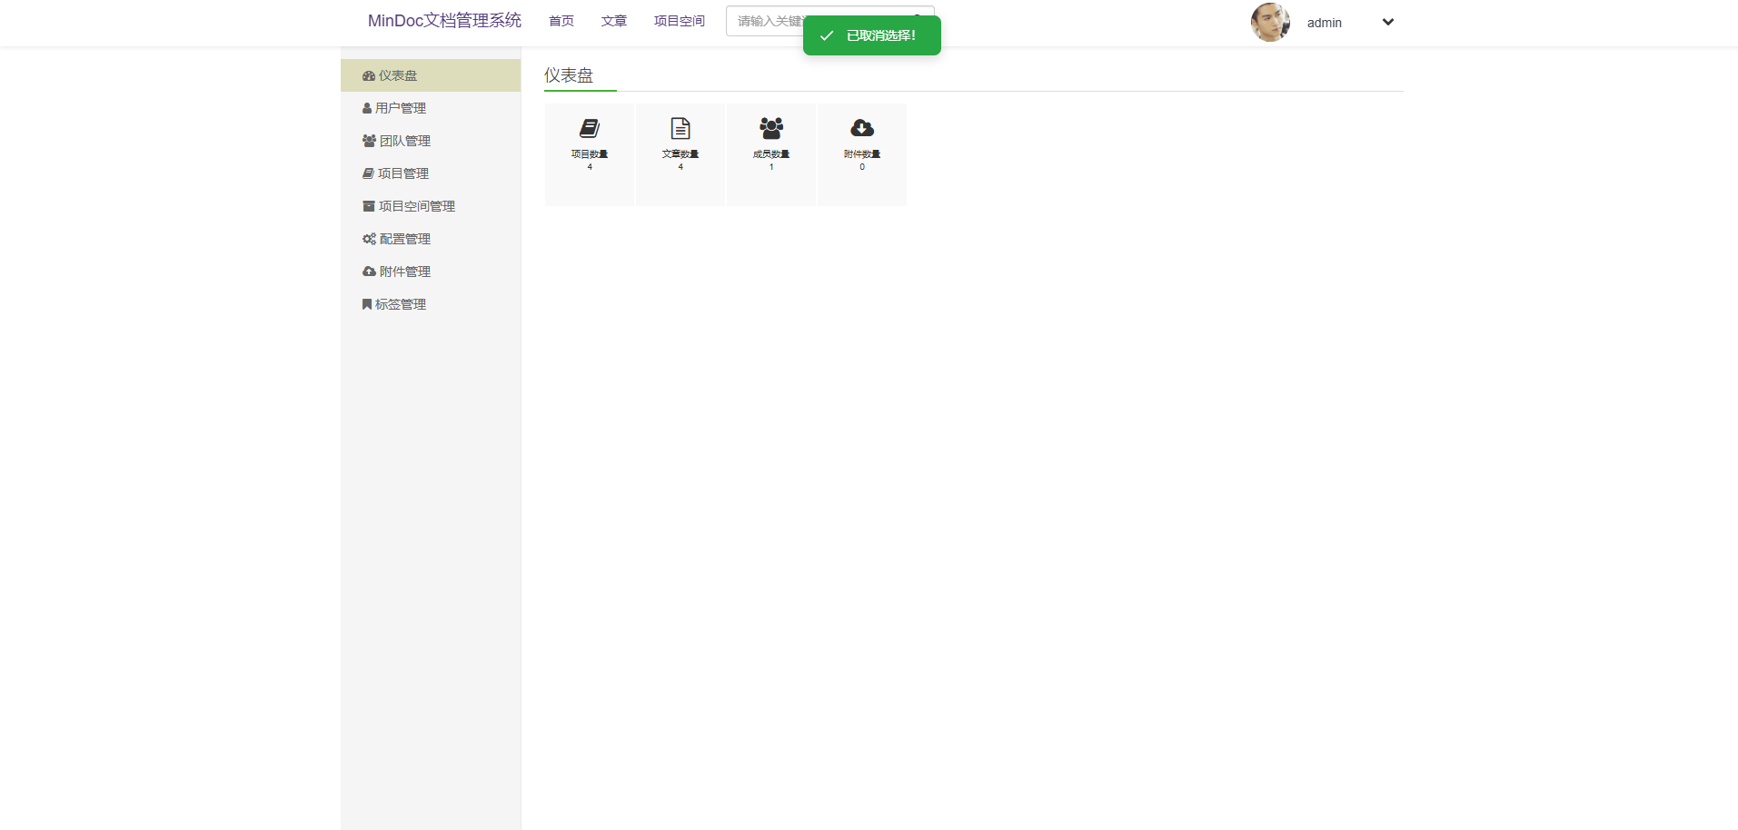Click the document icon above 文章数量

(x=680, y=128)
